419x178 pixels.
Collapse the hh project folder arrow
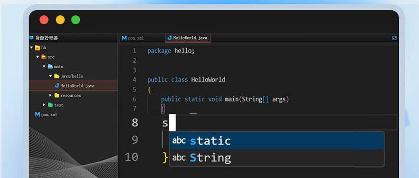tap(31, 48)
